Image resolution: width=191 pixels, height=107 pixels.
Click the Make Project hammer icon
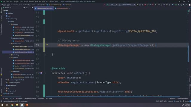tap(104, 5)
